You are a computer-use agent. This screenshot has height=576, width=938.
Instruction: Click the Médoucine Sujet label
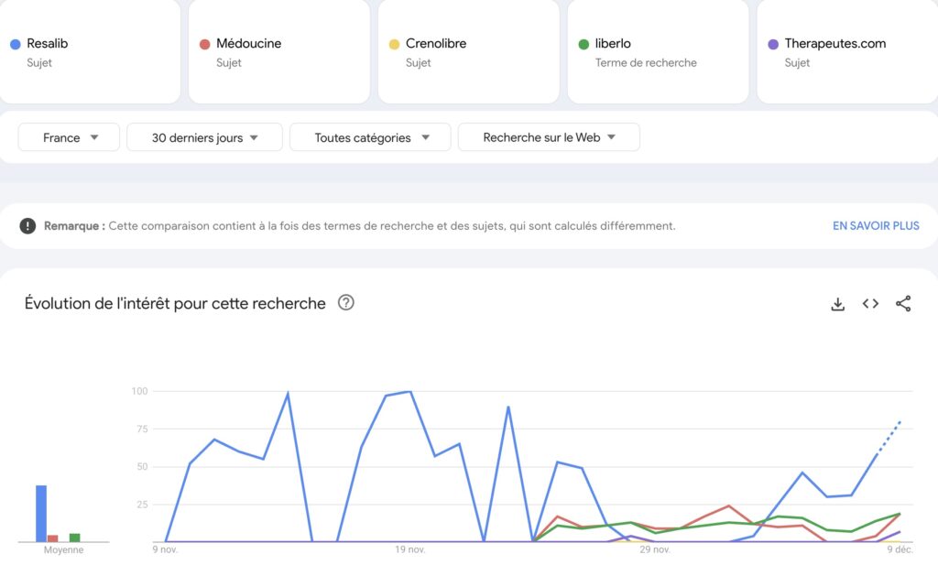click(x=229, y=62)
